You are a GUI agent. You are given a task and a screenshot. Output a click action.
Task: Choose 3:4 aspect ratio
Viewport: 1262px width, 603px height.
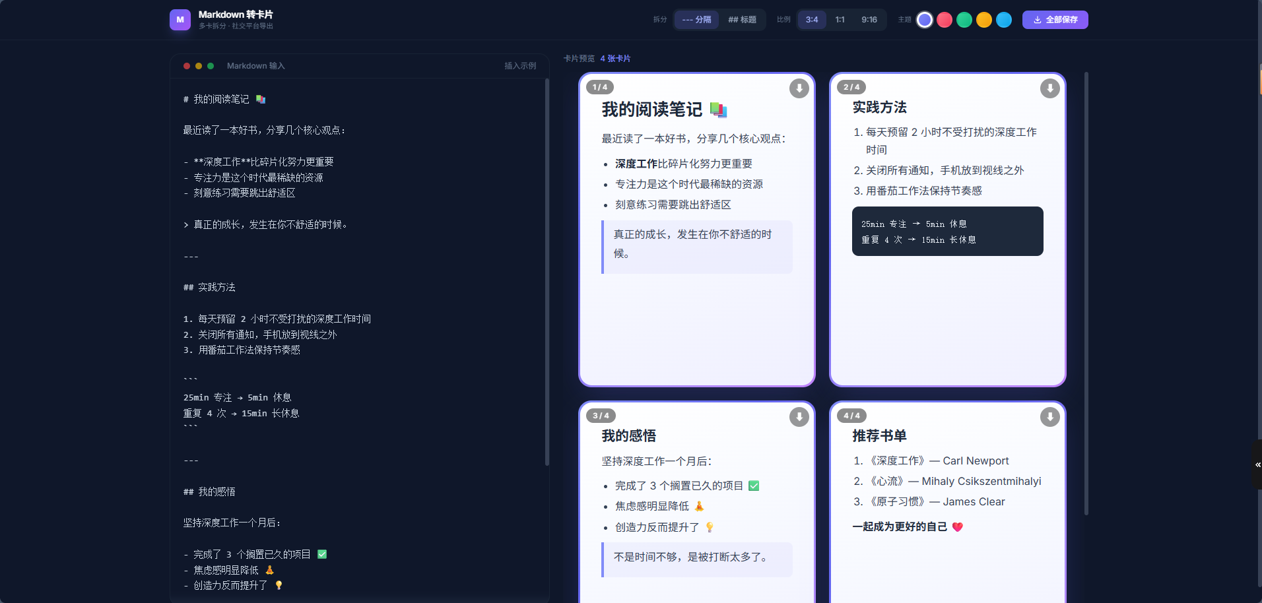coord(812,20)
